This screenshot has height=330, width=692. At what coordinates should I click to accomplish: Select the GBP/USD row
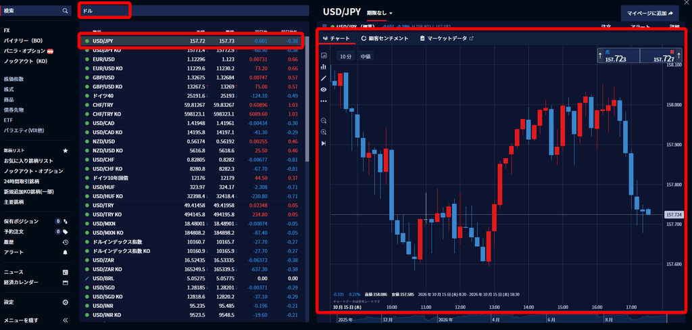(x=192, y=77)
